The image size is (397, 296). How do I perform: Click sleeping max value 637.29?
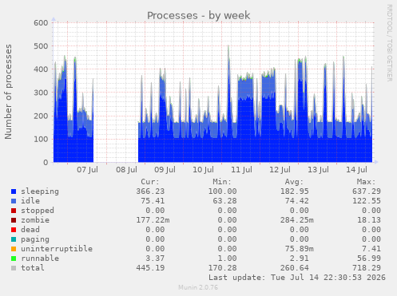[367, 191]
